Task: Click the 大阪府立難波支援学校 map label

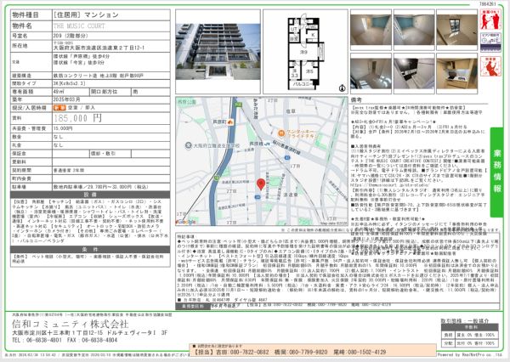Action: tap(216, 145)
